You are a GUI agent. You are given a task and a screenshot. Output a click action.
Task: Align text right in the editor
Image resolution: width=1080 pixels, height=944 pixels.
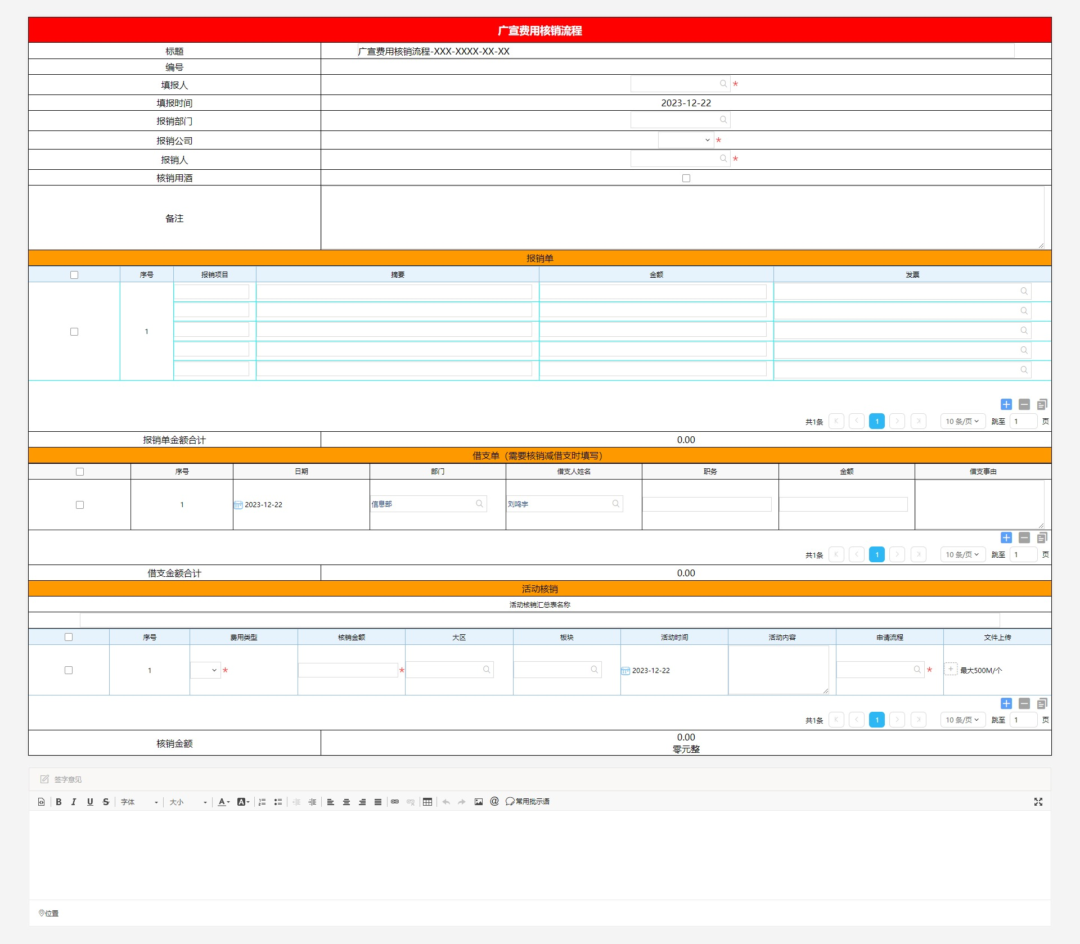tap(362, 802)
